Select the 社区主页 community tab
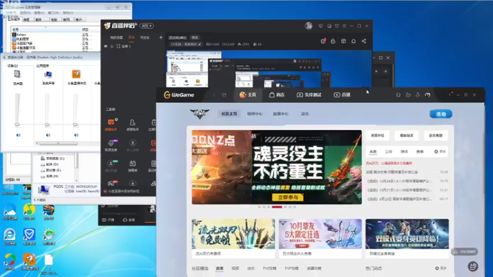The image size is (493, 277). point(229,114)
